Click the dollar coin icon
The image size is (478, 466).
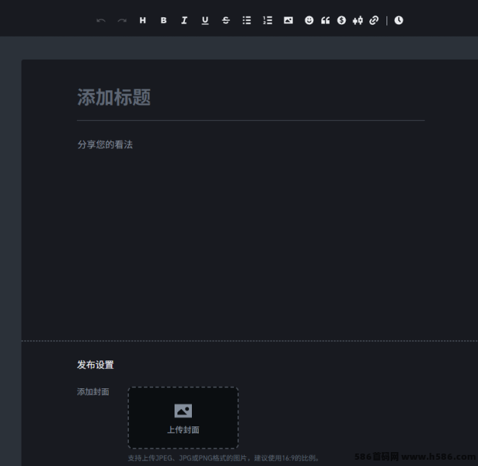[x=342, y=20]
